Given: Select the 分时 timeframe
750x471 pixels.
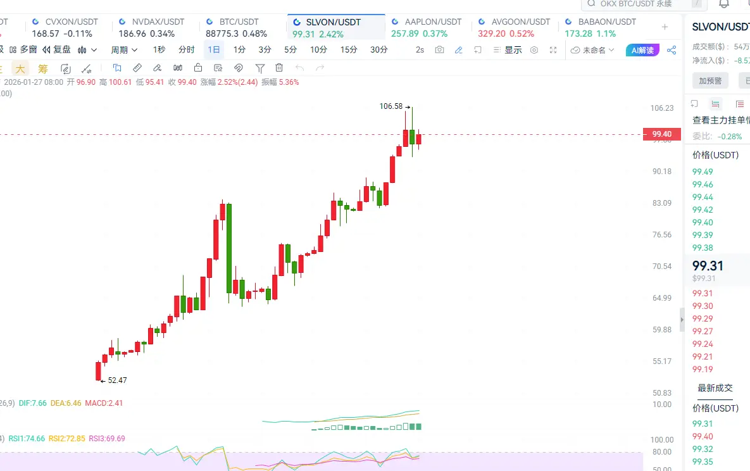Looking at the screenshot, I should point(187,50).
